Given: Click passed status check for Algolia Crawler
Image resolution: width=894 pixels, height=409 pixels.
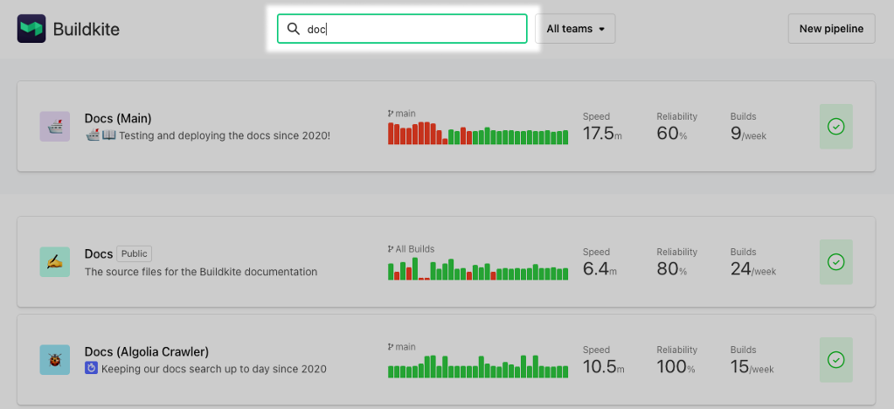Looking at the screenshot, I should [835, 360].
